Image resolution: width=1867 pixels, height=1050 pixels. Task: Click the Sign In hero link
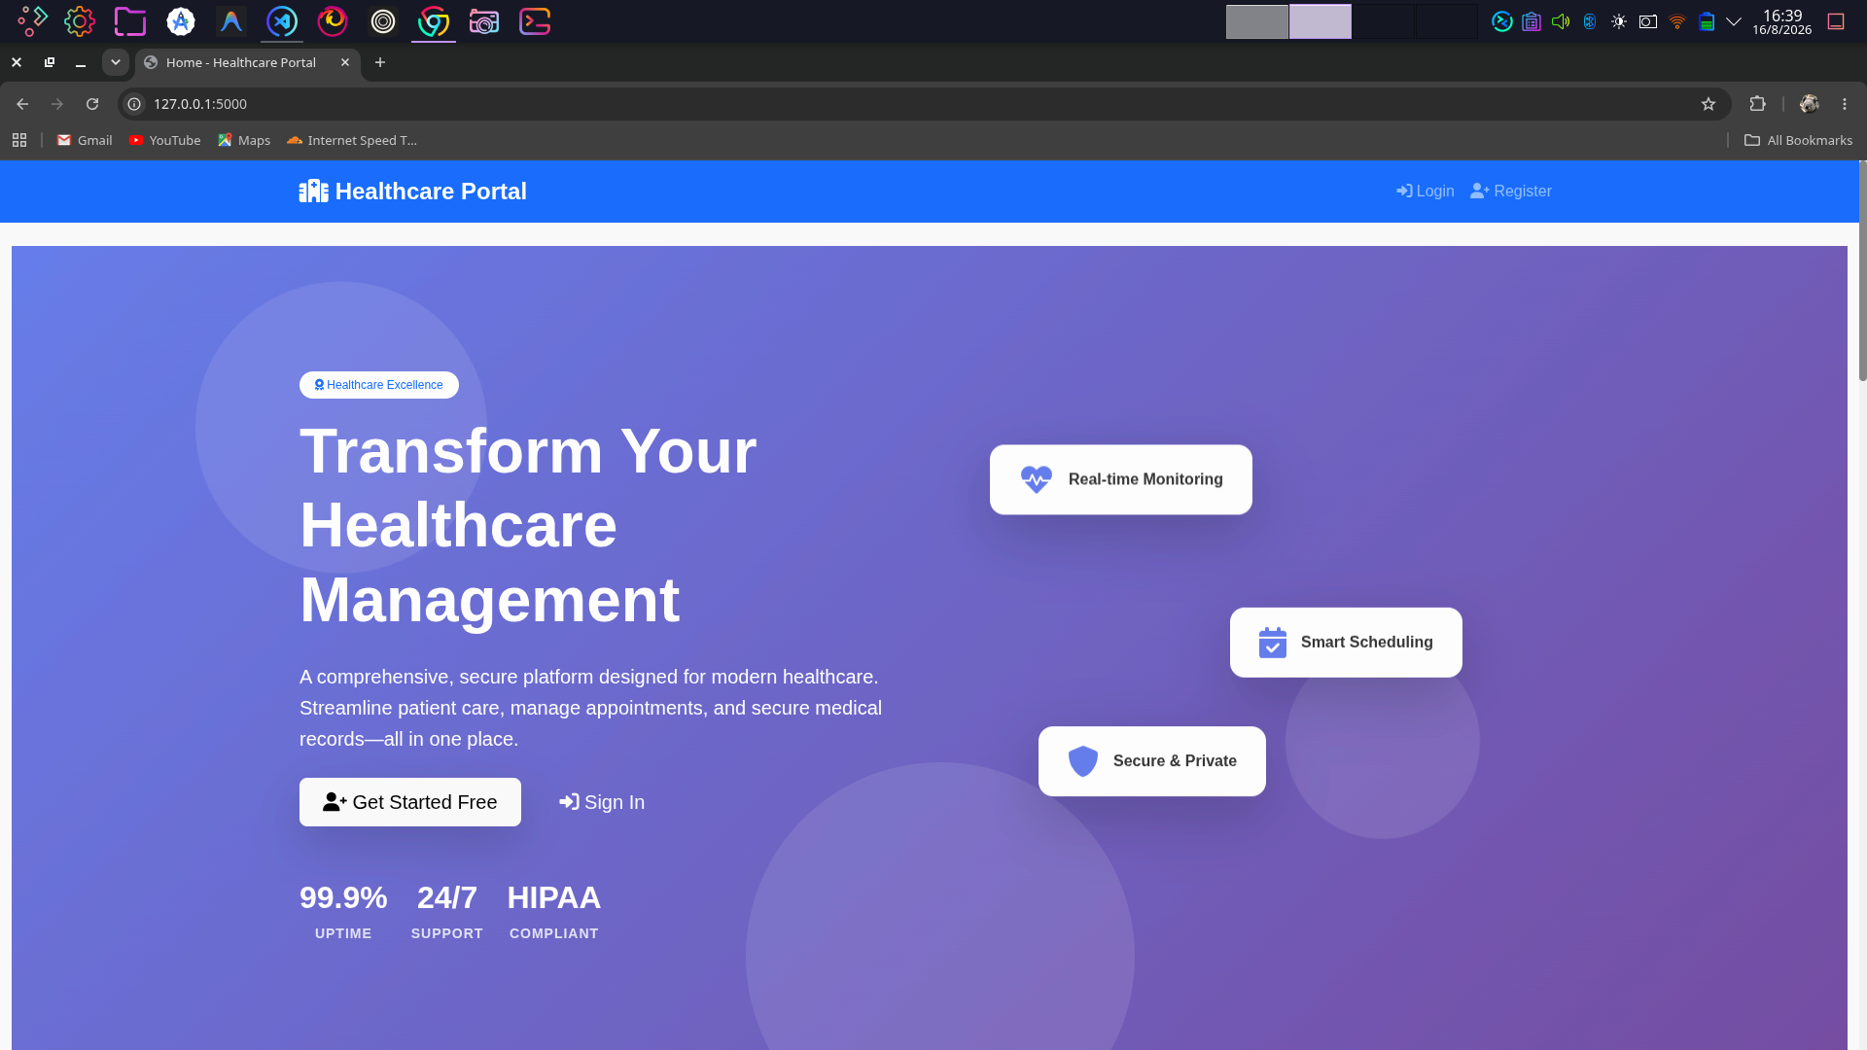602,802
